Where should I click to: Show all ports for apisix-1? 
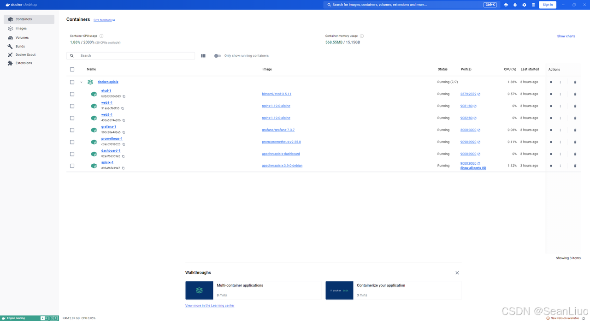(473, 167)
